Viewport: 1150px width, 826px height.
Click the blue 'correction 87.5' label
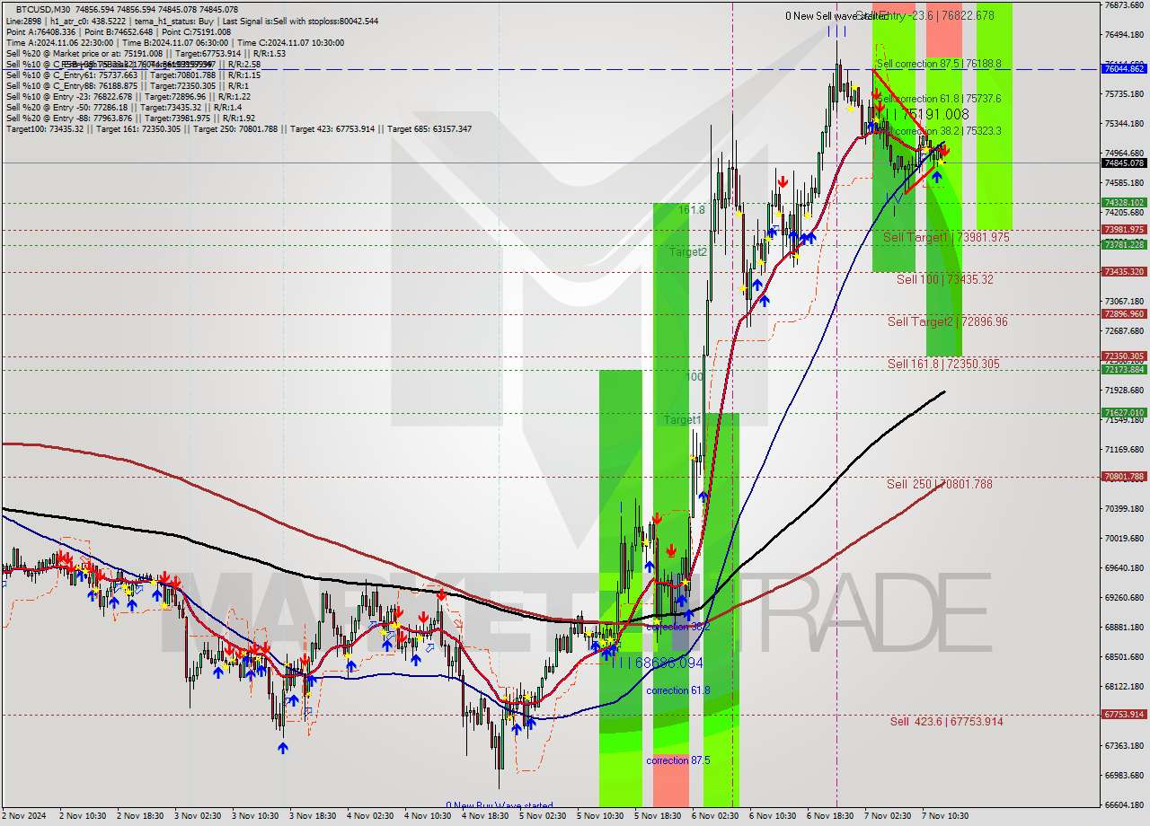(x=678, y=760)
